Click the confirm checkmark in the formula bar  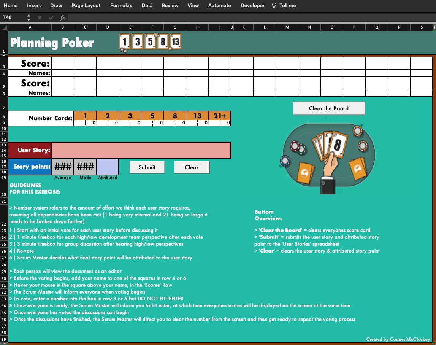coord(51,17)
